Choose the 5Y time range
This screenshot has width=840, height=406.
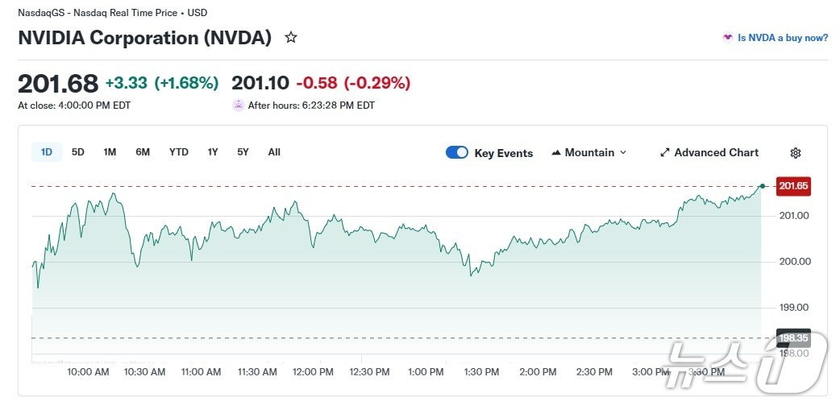point(243,152)
